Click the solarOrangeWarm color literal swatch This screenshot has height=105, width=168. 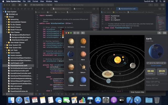[x=63, y=35]
